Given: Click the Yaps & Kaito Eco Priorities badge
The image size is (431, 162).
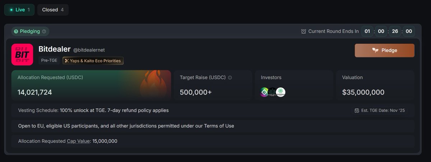Looking at the screenshot, I should [93, 61].
